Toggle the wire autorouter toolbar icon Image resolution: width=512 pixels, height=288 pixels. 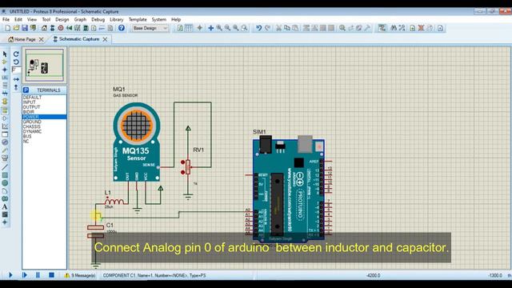coord(382,28)
